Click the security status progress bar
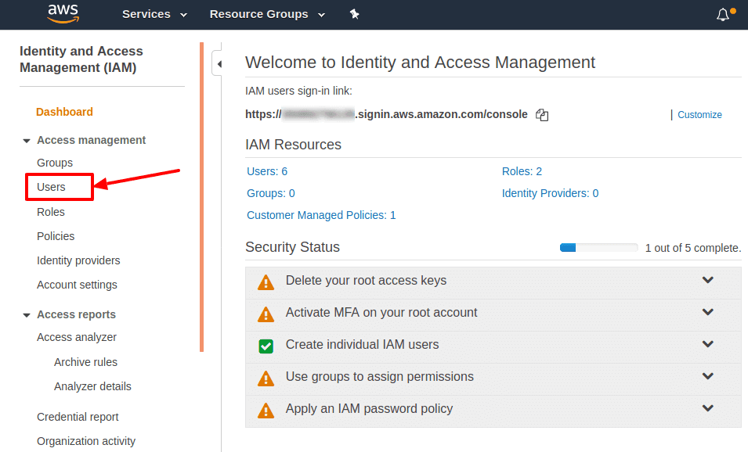The height and width of the screenshot is (452, 748). pyautogui.click(x=598, y=248)
